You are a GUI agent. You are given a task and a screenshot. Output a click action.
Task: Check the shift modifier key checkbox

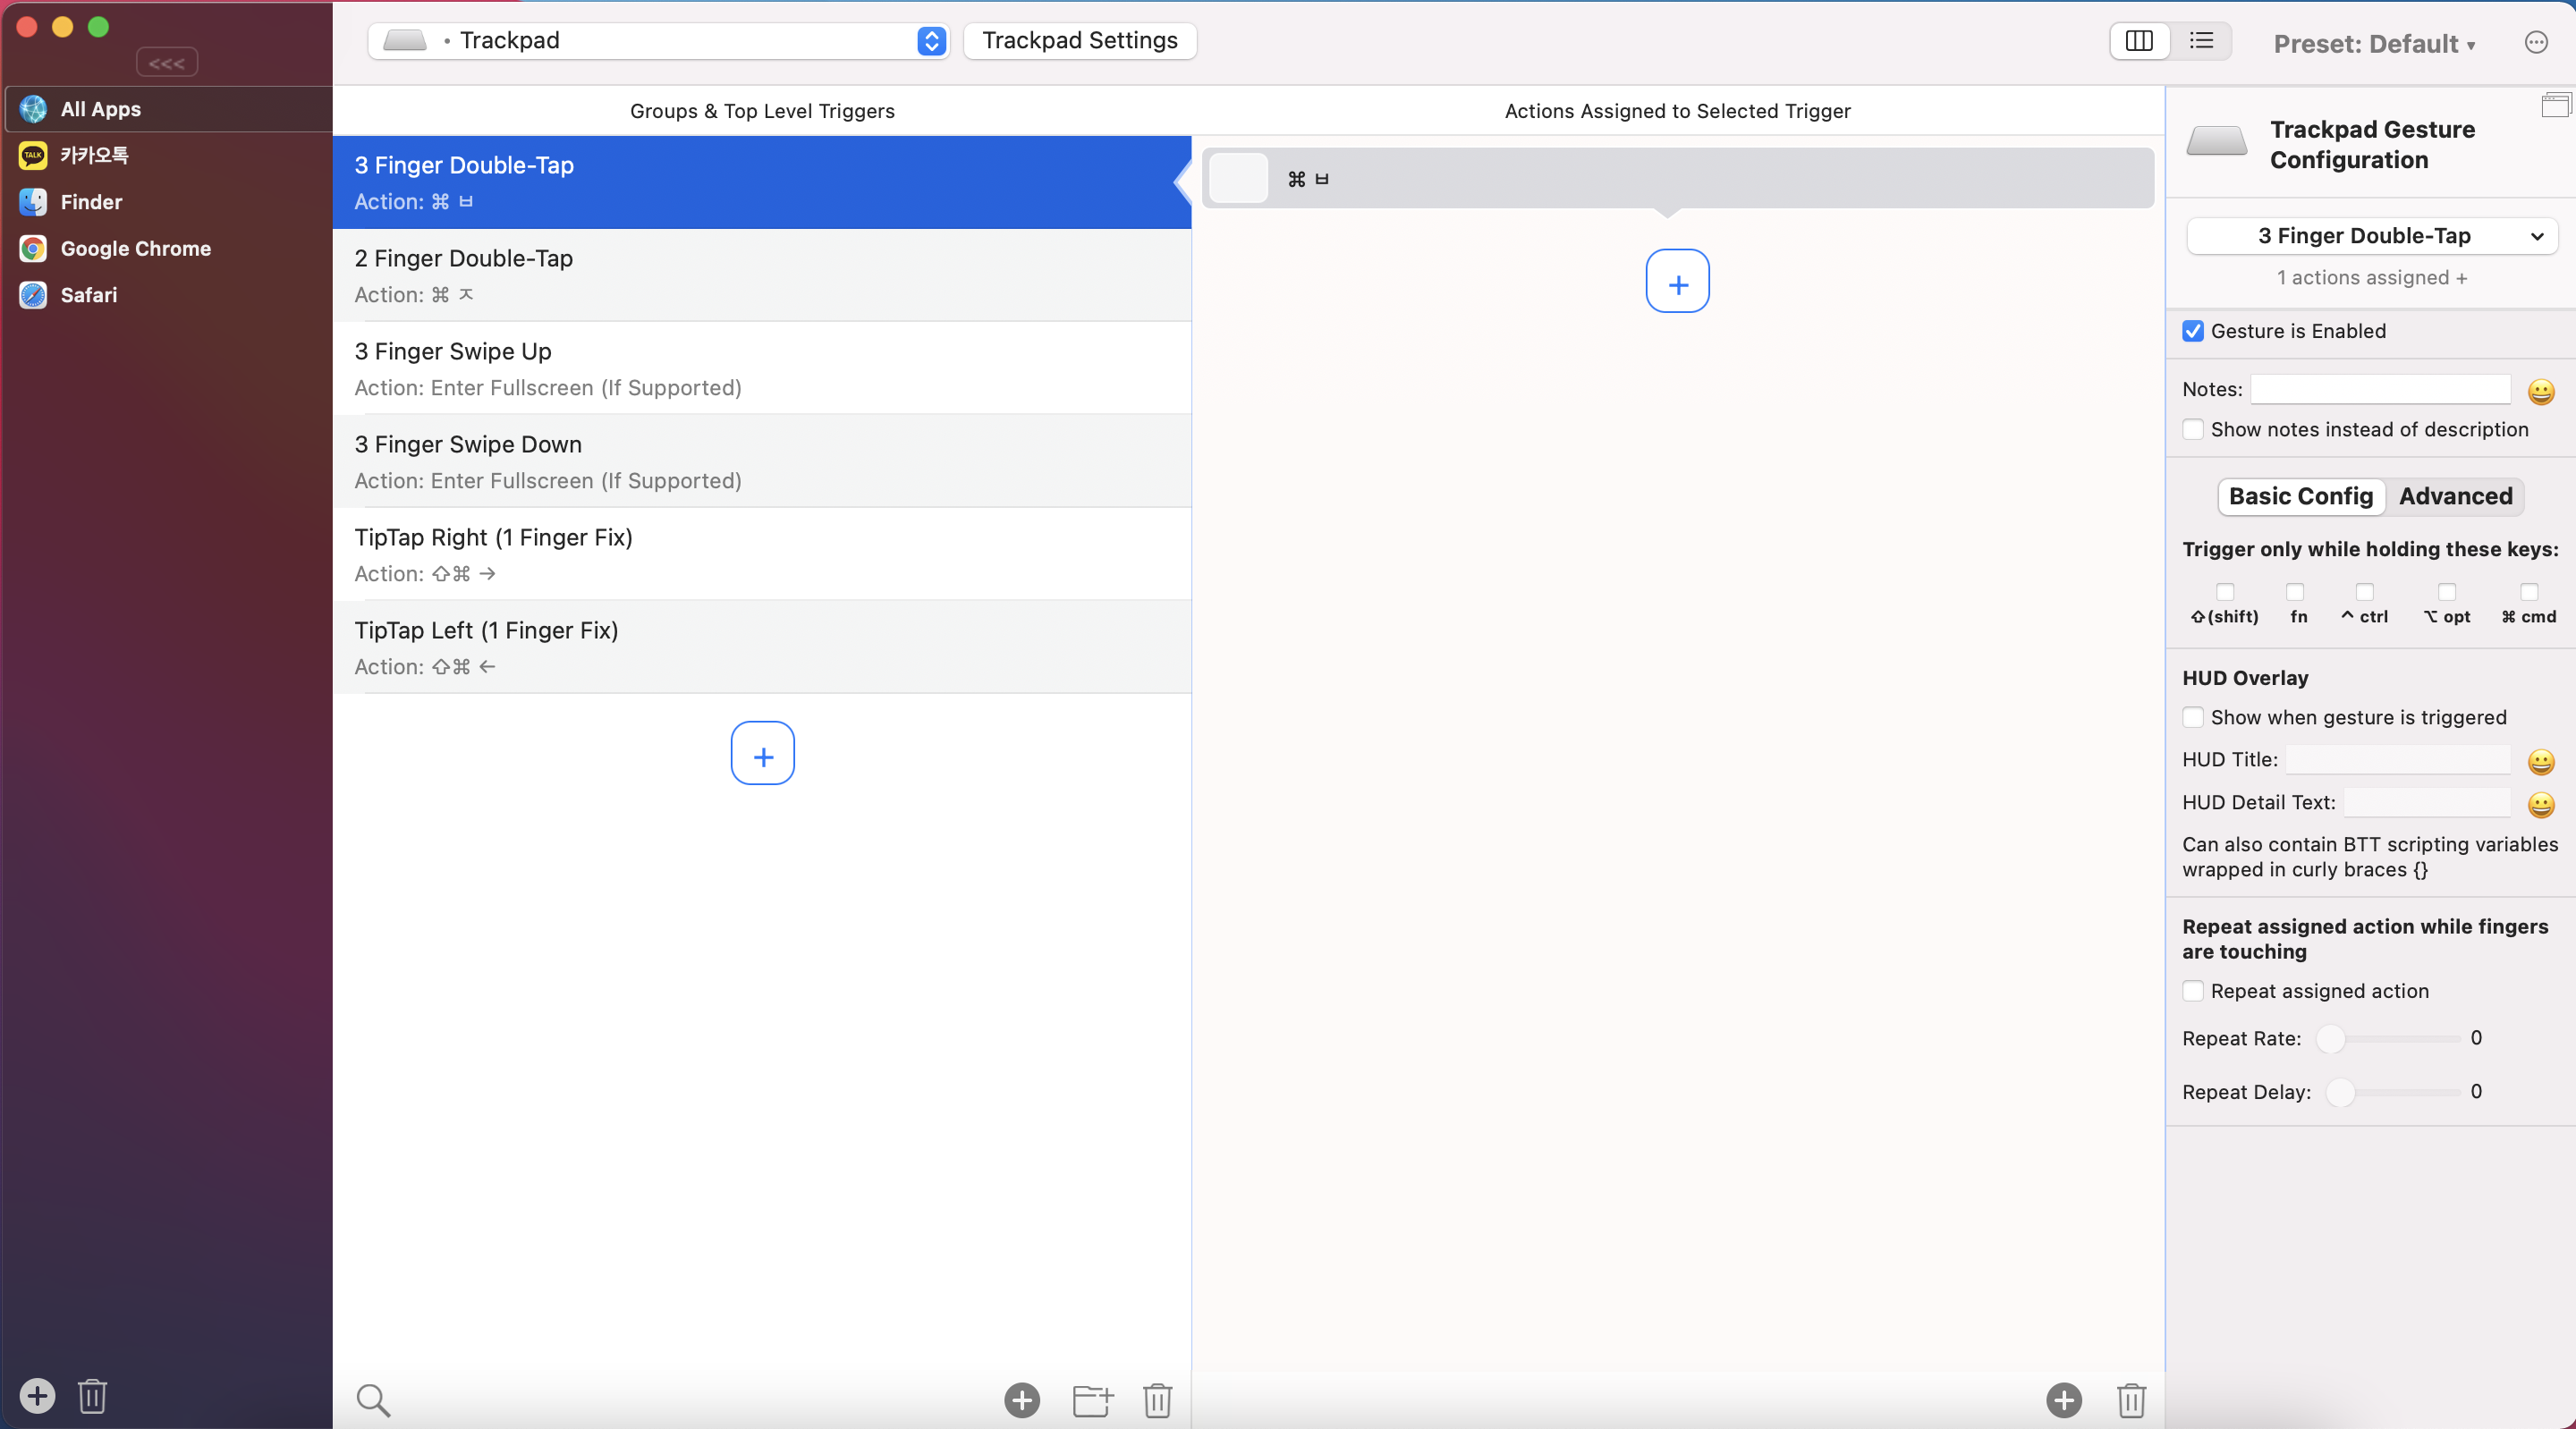[2225, 592]
